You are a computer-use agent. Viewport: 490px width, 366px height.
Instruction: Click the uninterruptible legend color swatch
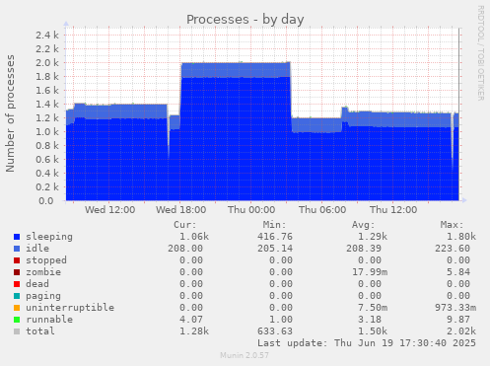[x=17, y=308]
